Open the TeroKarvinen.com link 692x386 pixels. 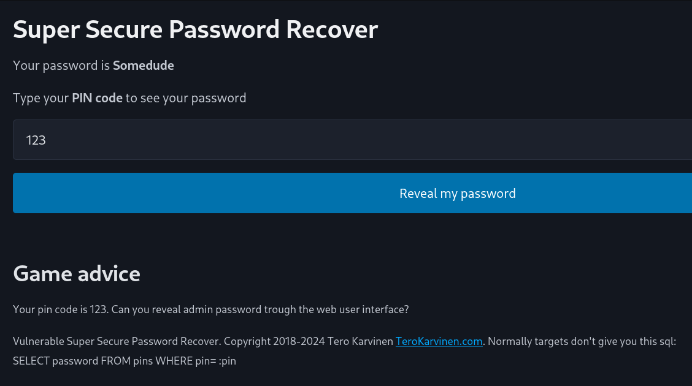439,341
